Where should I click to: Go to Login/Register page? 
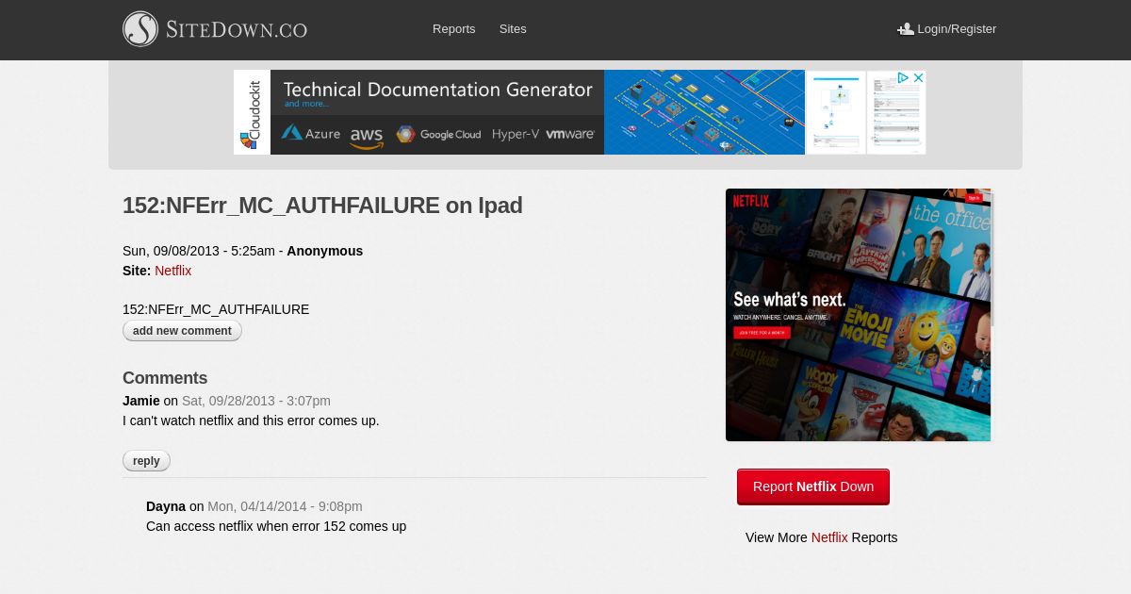pos(957,29)
